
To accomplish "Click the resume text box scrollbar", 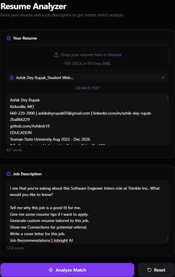I will point(168,98).
